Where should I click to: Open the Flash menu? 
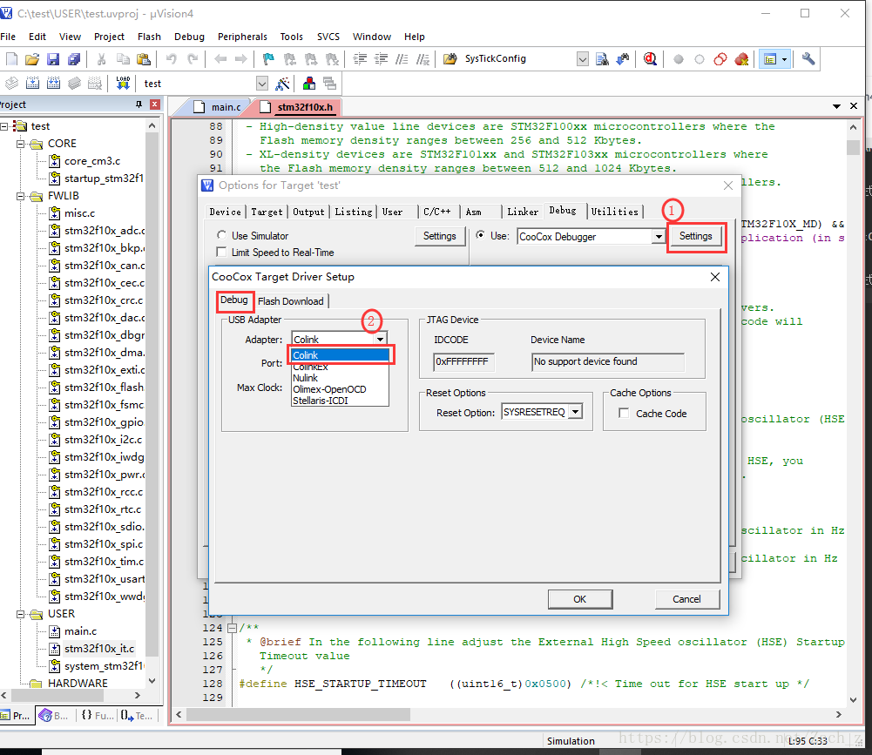tap(149, 37)
